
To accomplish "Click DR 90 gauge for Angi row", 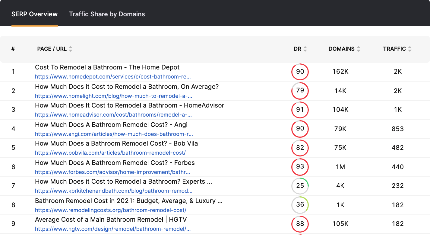I will click(300, 129).
